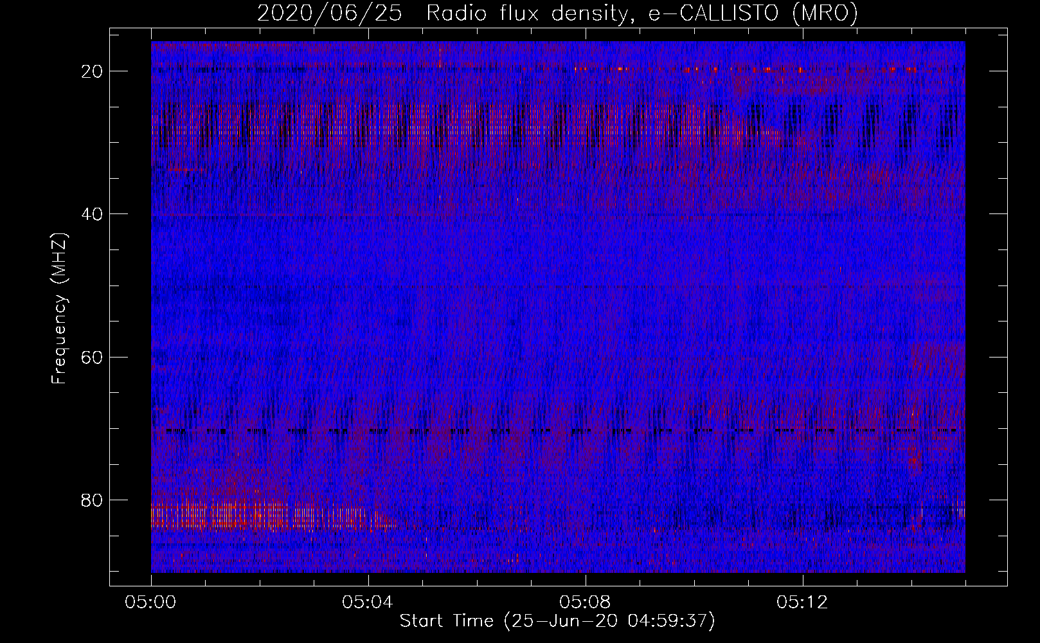Click the dashed black line near 70 MHz
This screenshot has width=1040, height=643.
click(560, 430)
